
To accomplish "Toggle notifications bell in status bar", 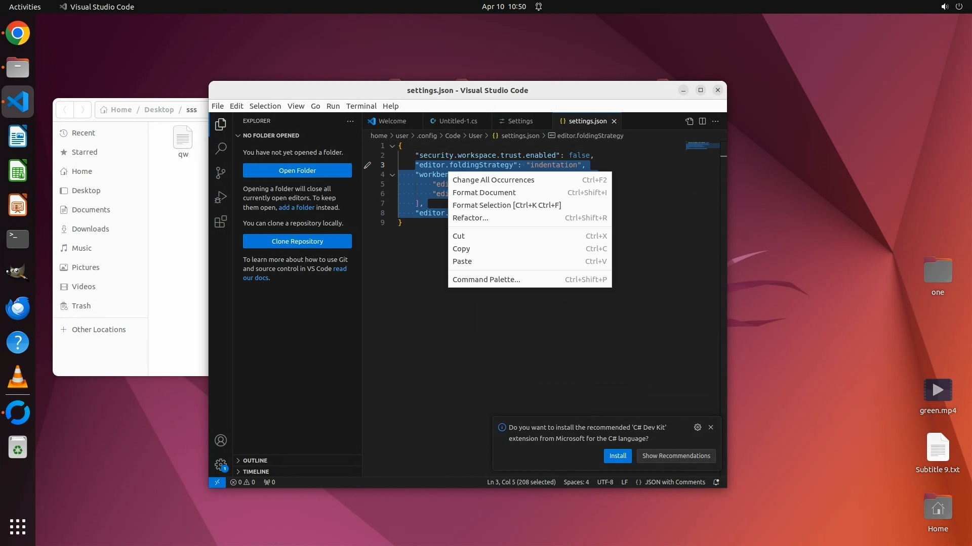I will point(716,482).
